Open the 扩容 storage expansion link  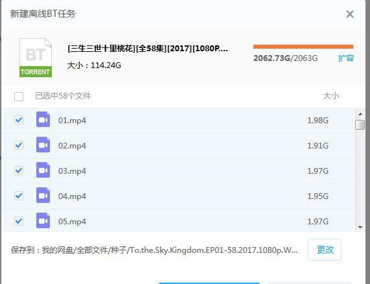pyautogui.click(x=346, y=58)
